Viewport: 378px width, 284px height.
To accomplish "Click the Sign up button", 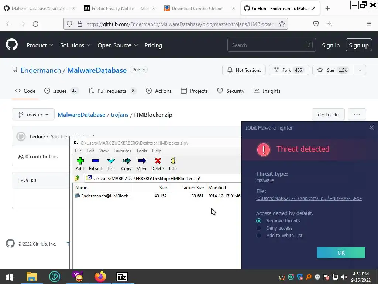I will 359,45.
